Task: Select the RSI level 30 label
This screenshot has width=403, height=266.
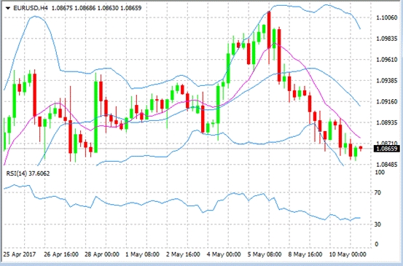Action: 377,224
